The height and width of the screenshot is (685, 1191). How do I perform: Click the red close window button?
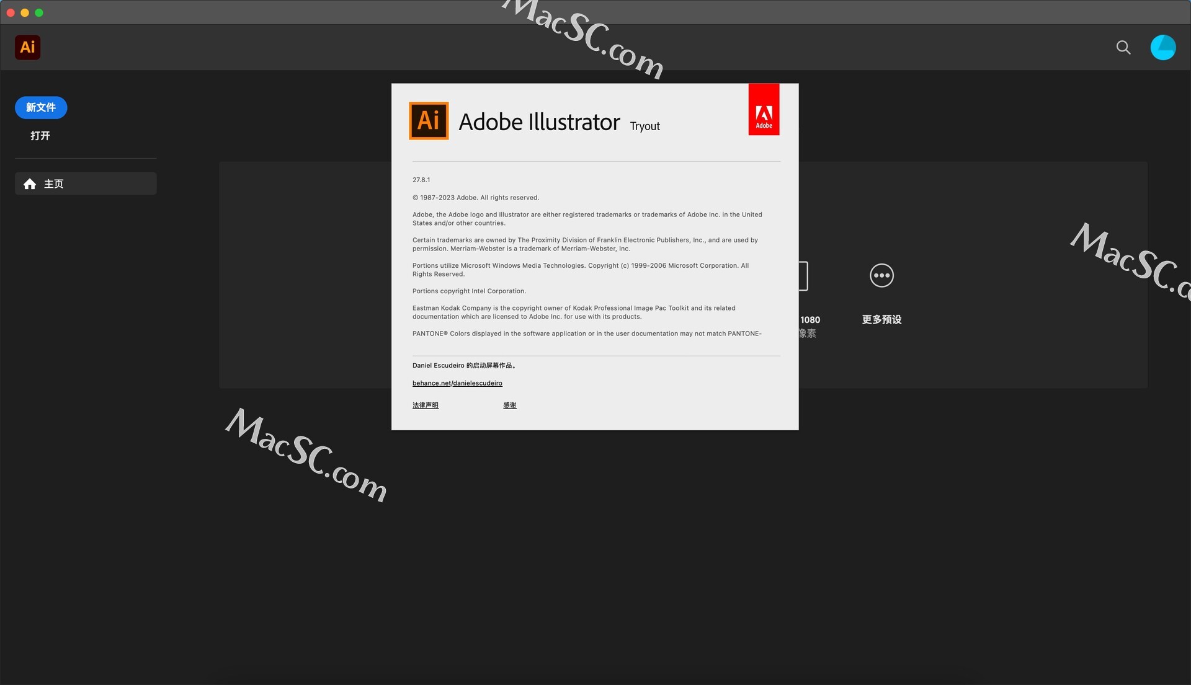[11, 12]
